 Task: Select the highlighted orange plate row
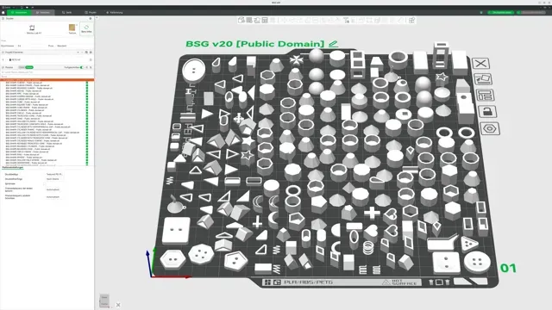[x=47, y=80]
